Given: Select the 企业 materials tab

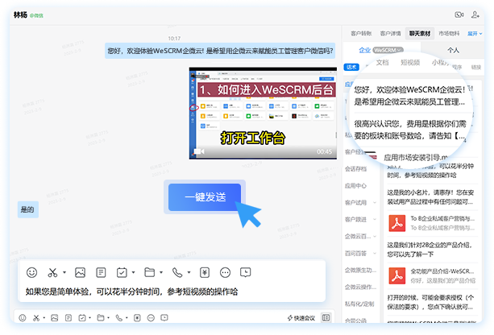Looking at the screenshot, I should point(364,50).
